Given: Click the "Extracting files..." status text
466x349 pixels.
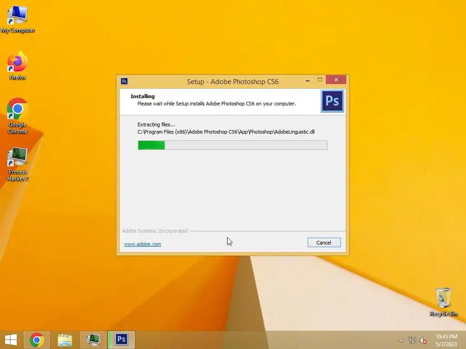Looking at the screenshot, I should tap(157, 125).
